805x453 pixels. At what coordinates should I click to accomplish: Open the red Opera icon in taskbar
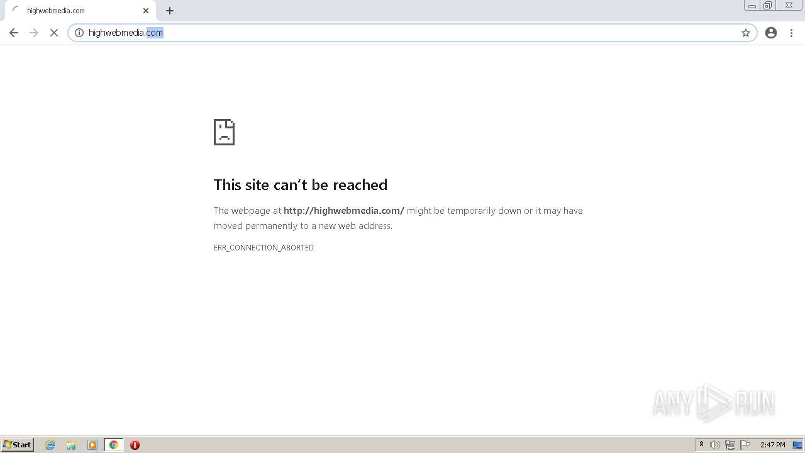(x=135, y=445)
